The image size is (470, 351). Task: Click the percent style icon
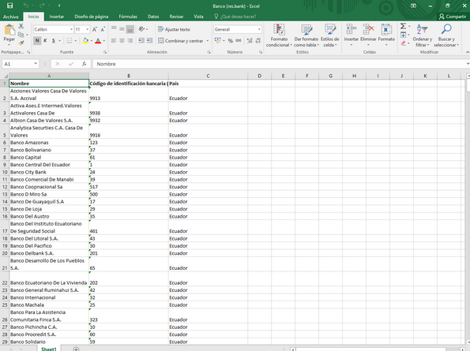pos(230,41)
